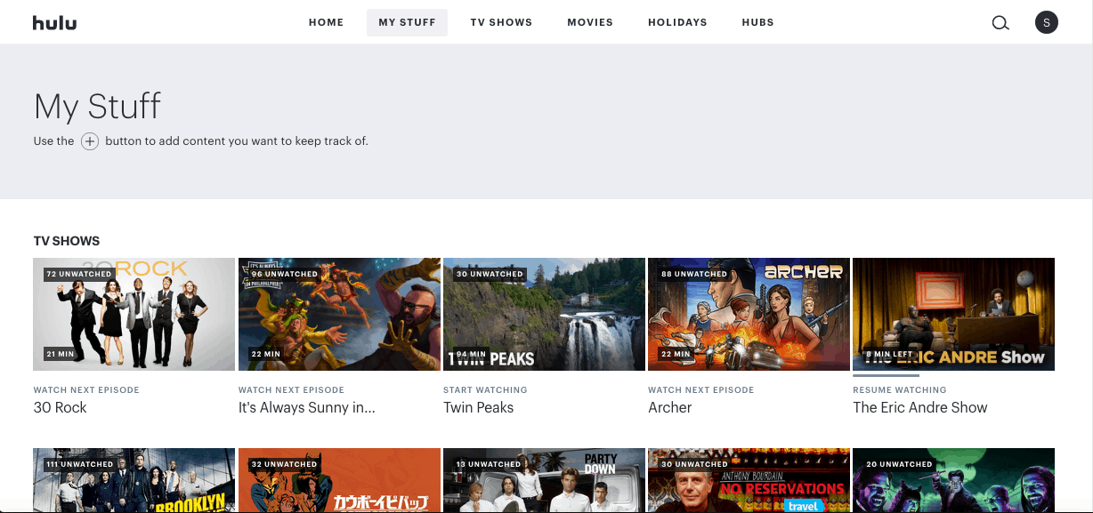Viewport: 1093px width, 513px height.
Task: Open the Brooklyn Nine-Nine thumbnail
Action: click(x=134, y=480)
